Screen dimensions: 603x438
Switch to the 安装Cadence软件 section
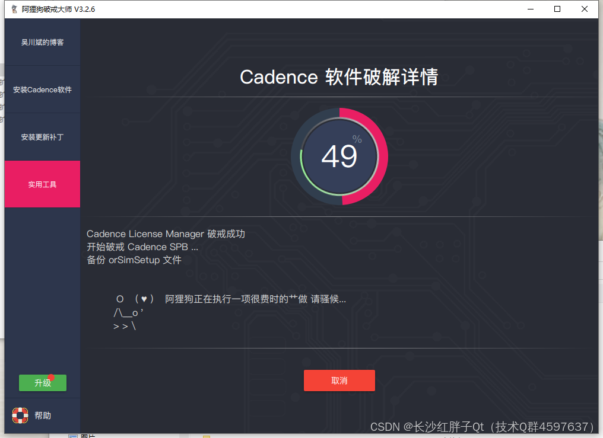coord(42,89)
